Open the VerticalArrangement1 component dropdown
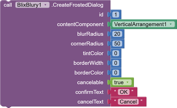177x108 pixels. (143, 24)
